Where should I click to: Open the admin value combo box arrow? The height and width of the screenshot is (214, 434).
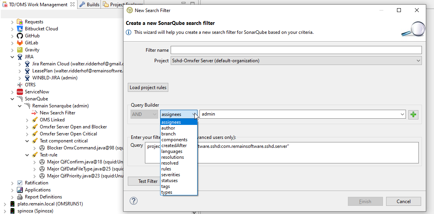coord(402,114)
